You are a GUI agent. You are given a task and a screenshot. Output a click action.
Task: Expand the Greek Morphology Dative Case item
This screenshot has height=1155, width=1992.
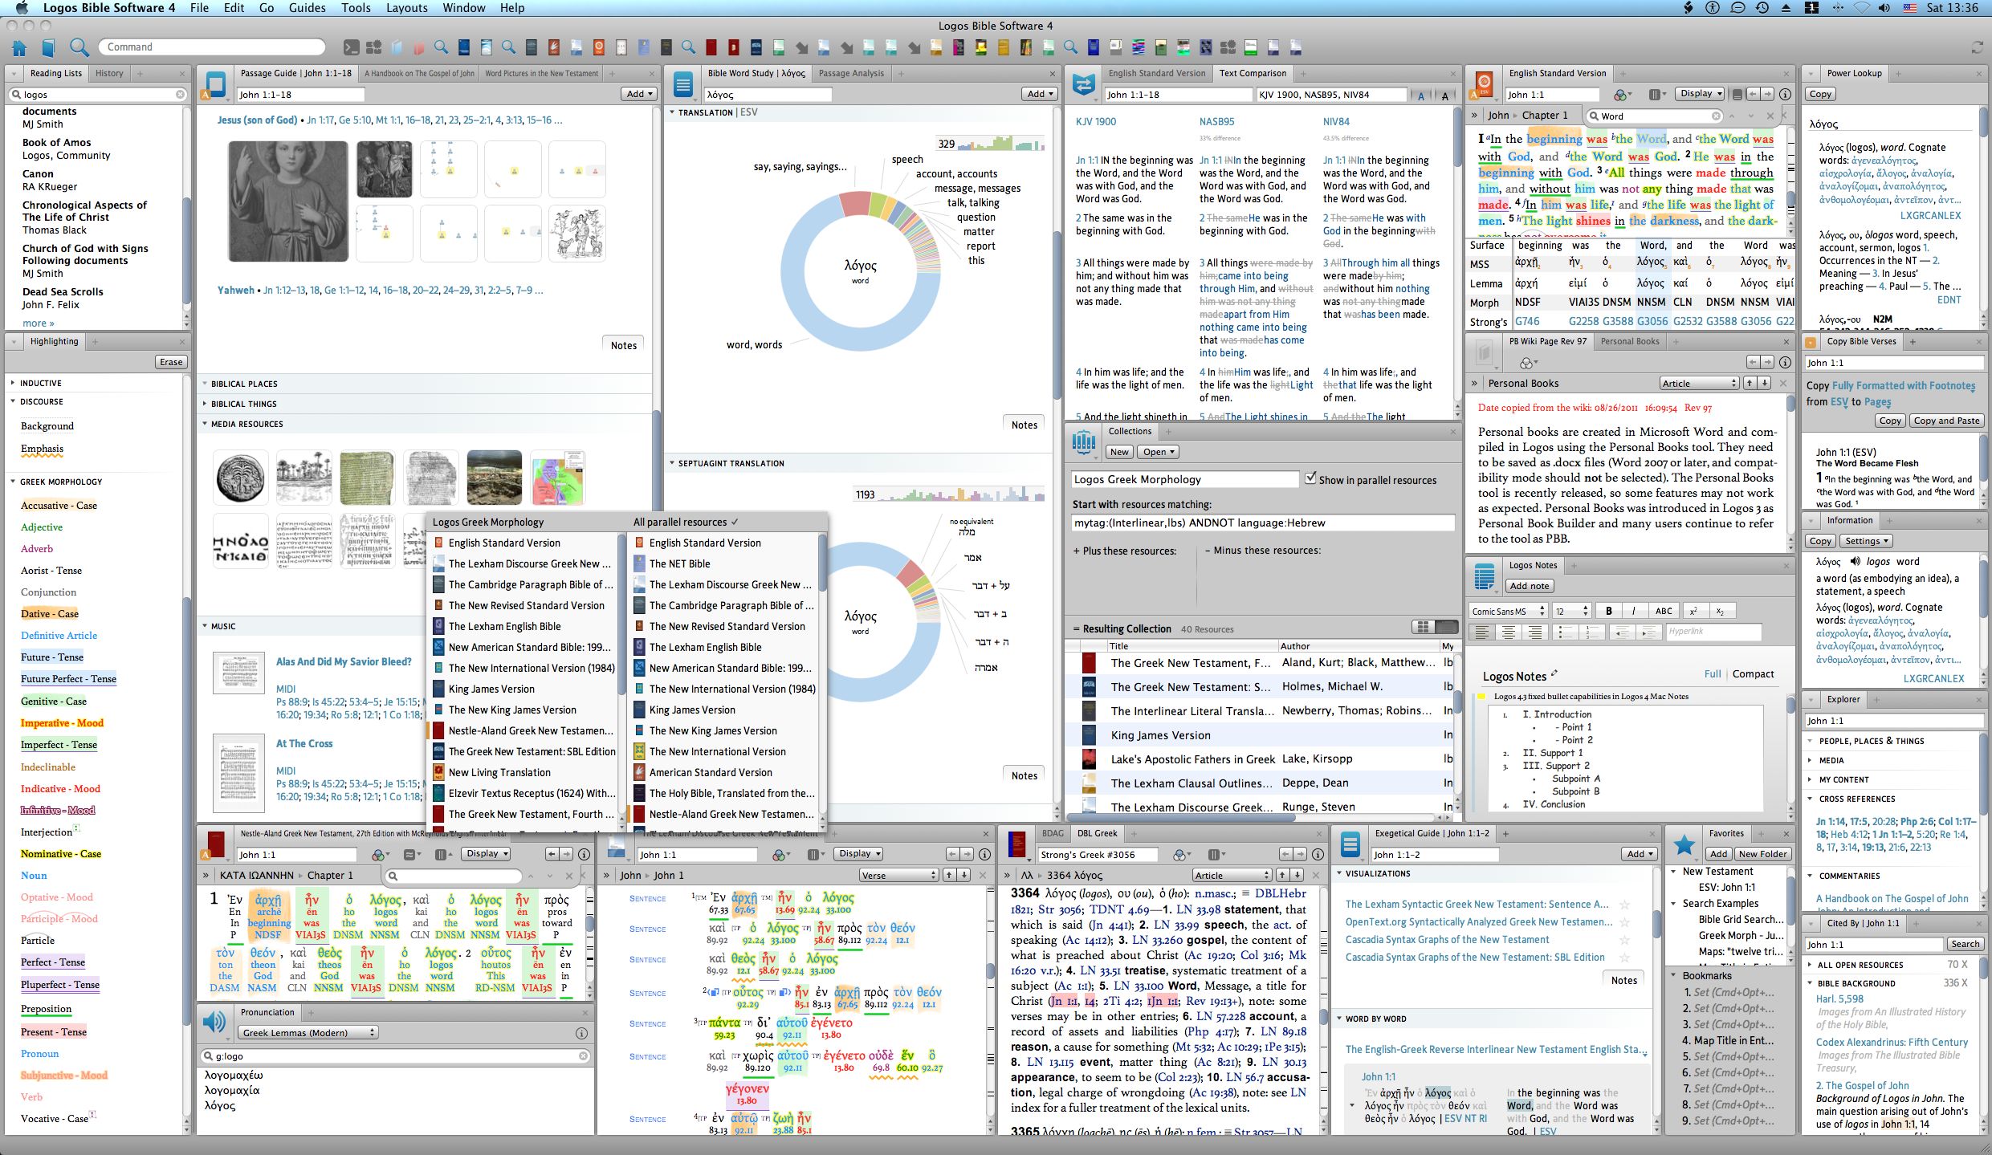click(x=11, y=613)
